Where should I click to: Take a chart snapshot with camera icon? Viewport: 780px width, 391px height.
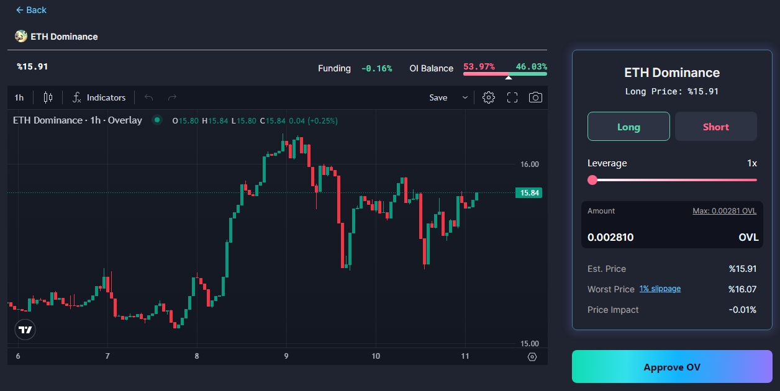(x=535, y=97)
